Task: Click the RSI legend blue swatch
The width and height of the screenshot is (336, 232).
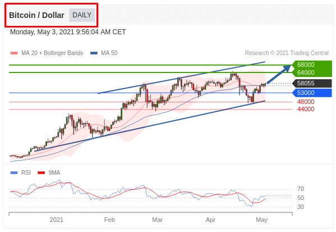Action: click(14, 172)
